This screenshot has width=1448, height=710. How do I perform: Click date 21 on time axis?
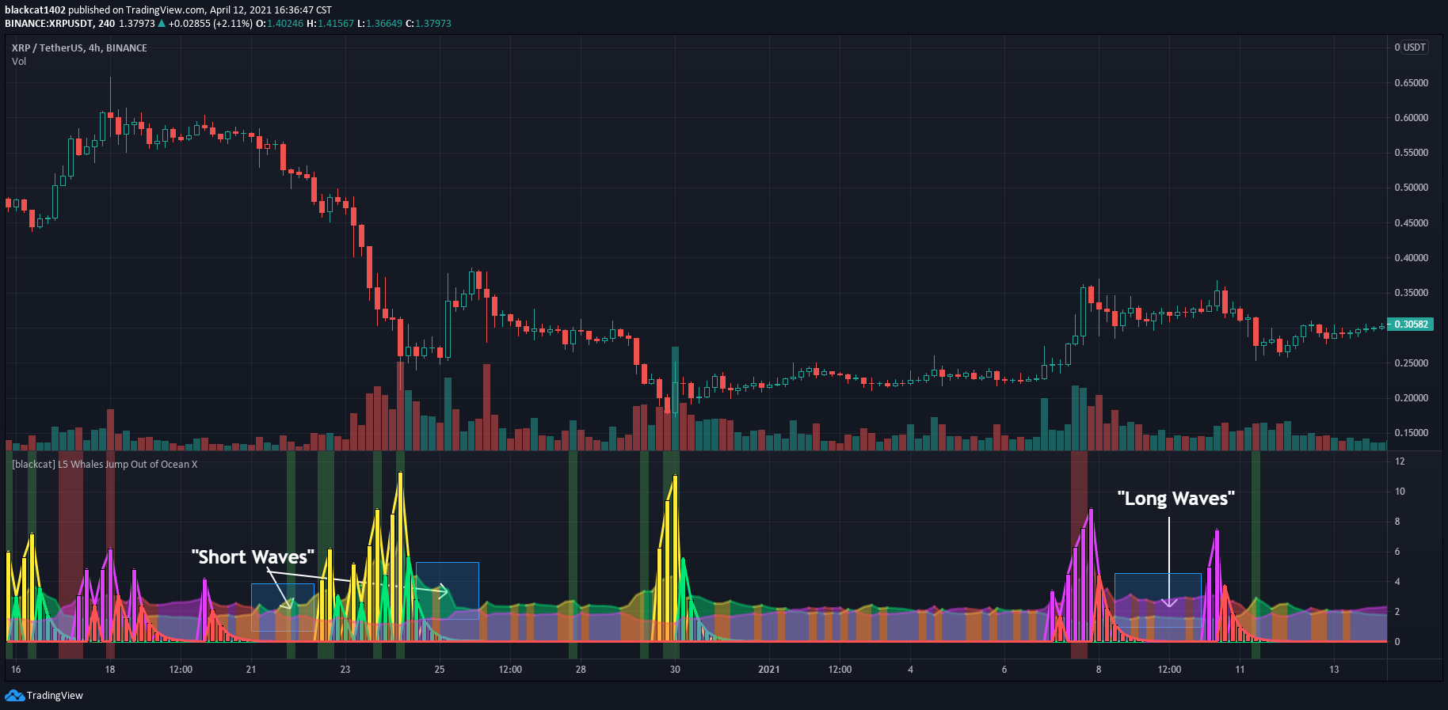[x=251, y=670]
